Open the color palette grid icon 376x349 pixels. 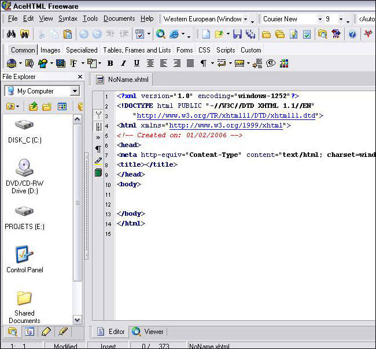(x=283, y=63)
